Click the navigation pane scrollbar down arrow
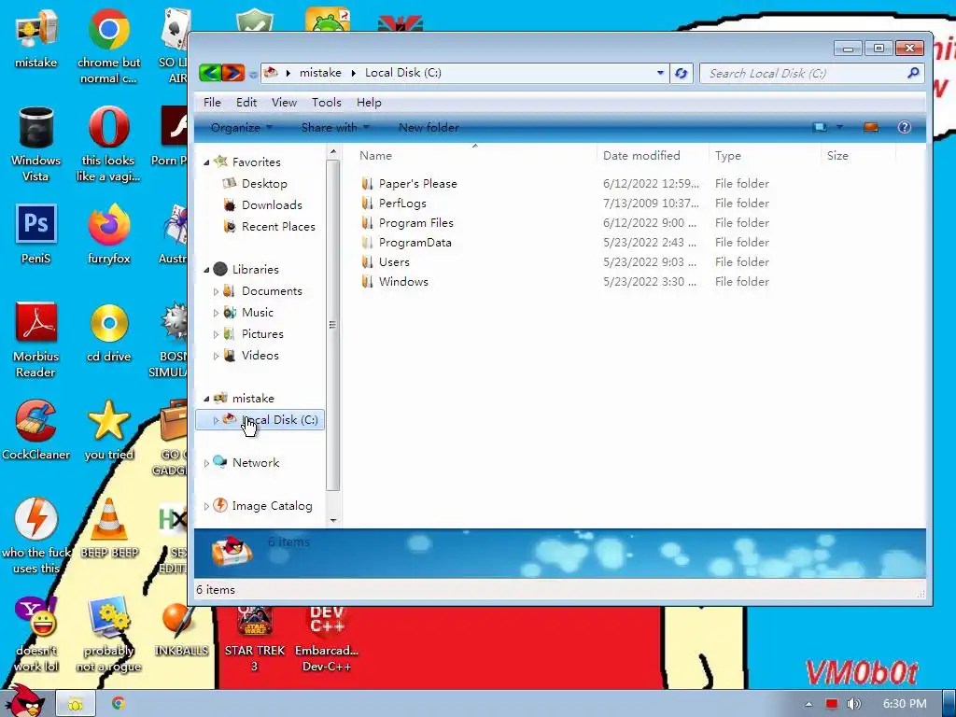This screenshot has height=717, width=956. point(333,521)
